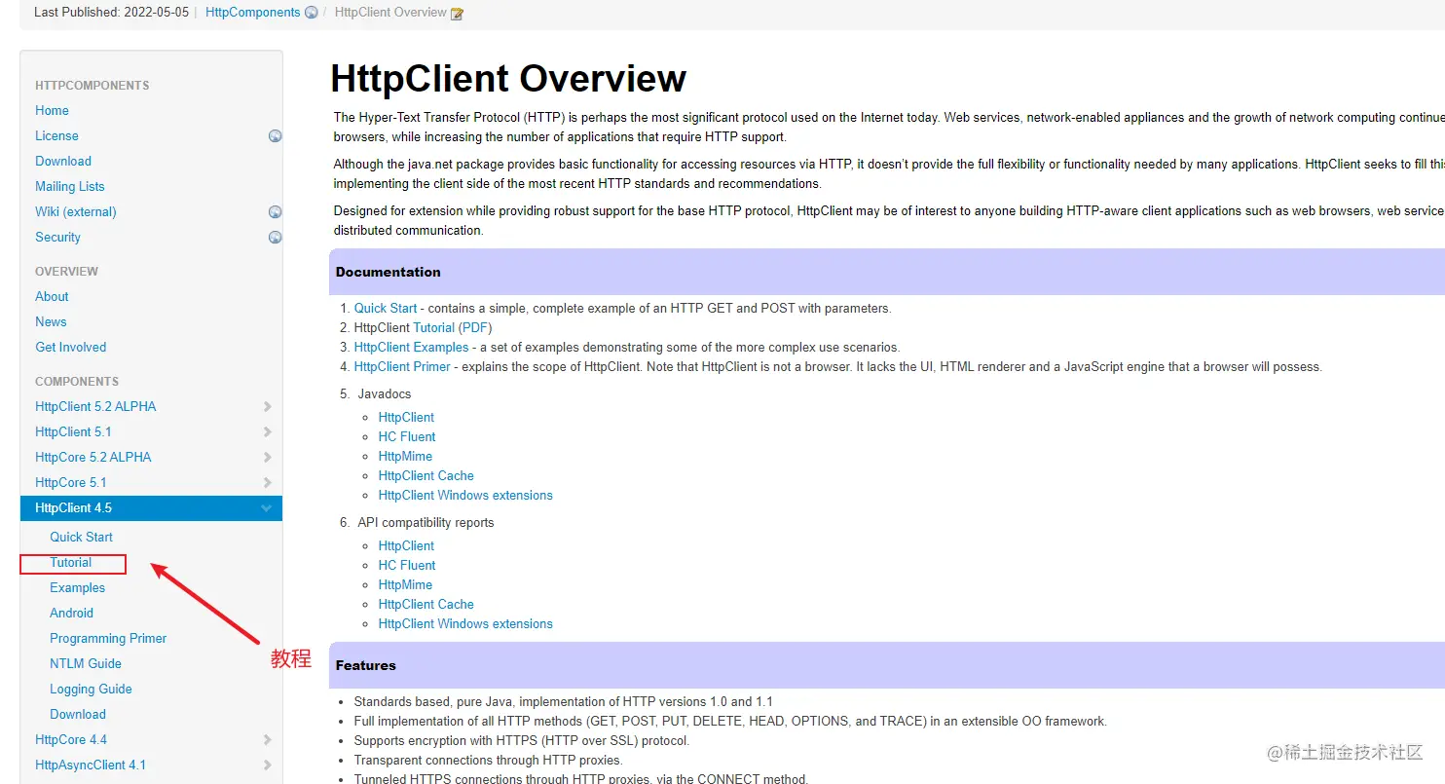Open the NTLM Guide link
This screenshot has width=1445, height=784.
tap(86, 663)
